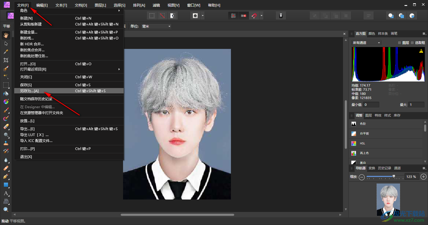The image size is (428, 225).
Task: Click the magnet Snapping icon
Action: point(254,16)
